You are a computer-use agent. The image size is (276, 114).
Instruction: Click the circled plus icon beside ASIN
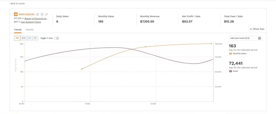point(42,14)
